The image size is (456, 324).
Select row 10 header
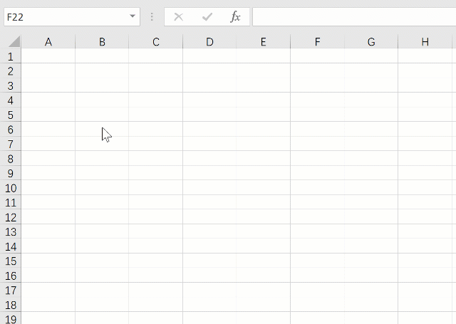11,188
